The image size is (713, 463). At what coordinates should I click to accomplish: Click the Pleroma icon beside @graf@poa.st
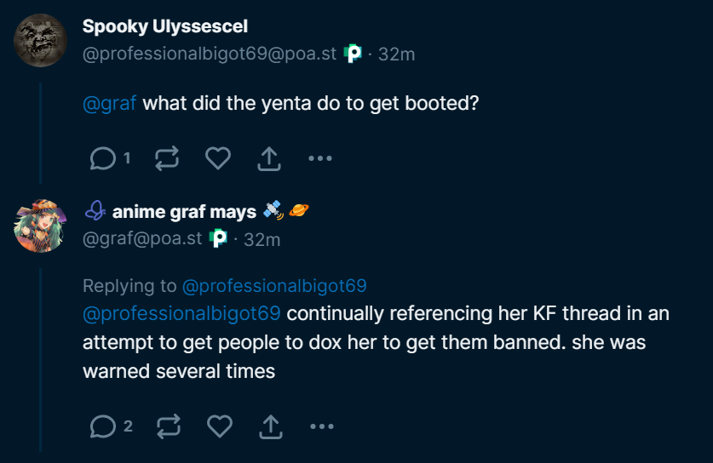pos(218,239)
